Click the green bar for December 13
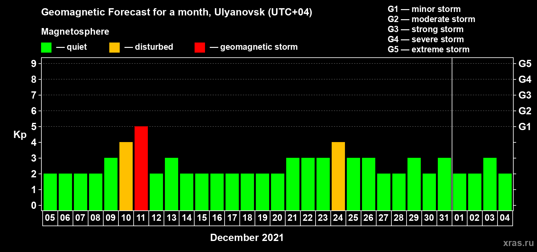The height and width of the screenshot is (252, 537). pos(172,184)
